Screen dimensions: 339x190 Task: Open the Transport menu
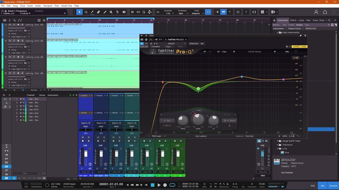pyautogui.click(x=48, y=6)
